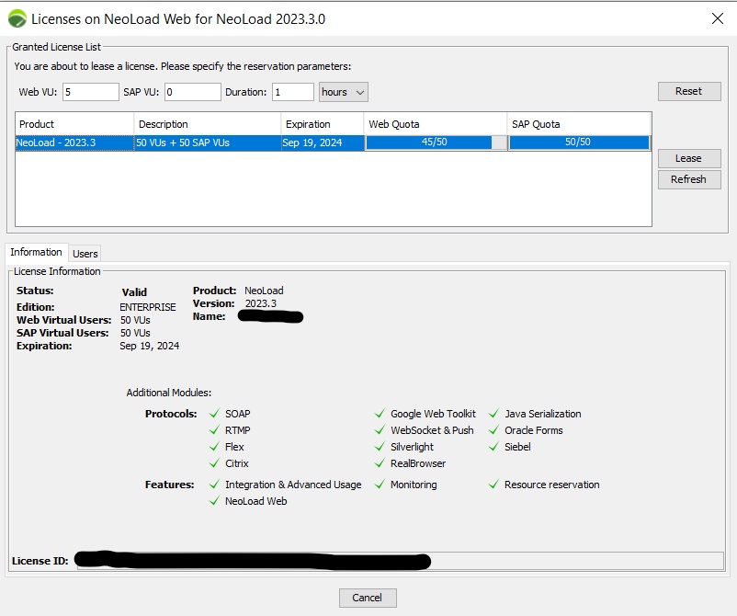The height and width of the screenshot is (616, 737).
Task: Cancel the license dialog
Action: [367, 598]
